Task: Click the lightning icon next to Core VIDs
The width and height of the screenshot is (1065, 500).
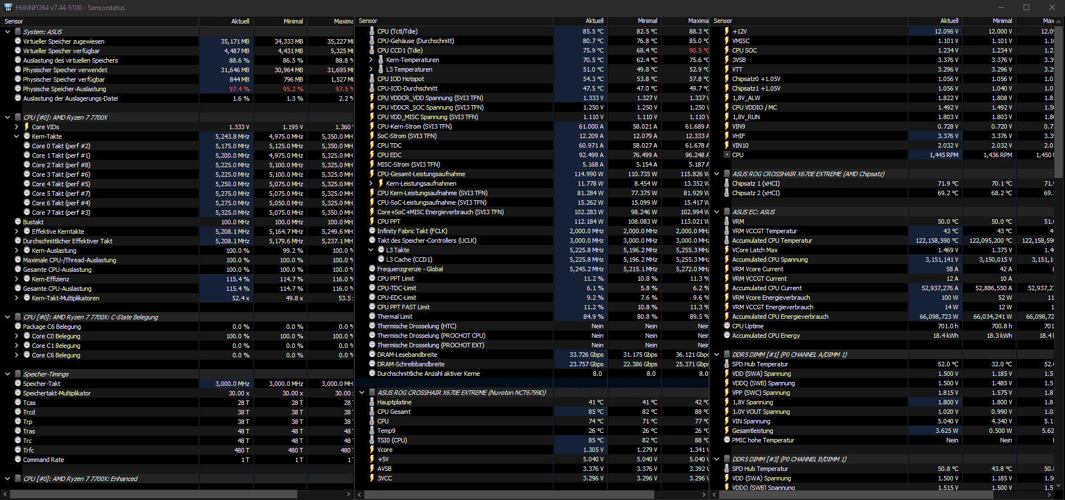Action: click(x=27, y=127)
